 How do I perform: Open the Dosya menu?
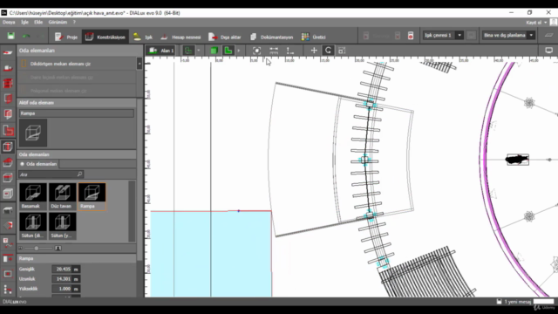(9, 22)
